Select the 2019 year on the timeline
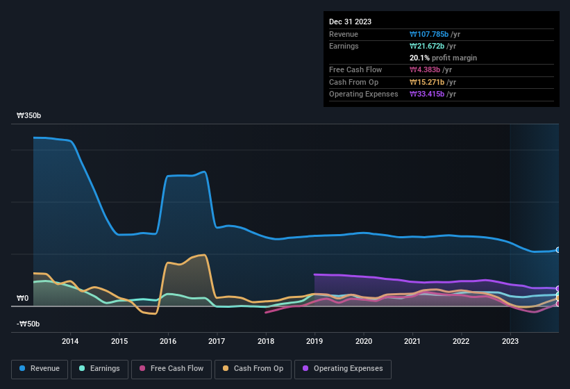The height and width of the screenshot is (389, 570). pos(315,341)
